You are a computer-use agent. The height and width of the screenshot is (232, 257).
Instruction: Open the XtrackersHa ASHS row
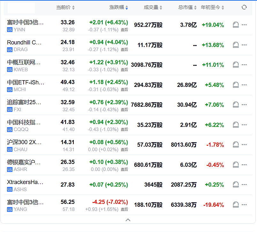[128, 185]
